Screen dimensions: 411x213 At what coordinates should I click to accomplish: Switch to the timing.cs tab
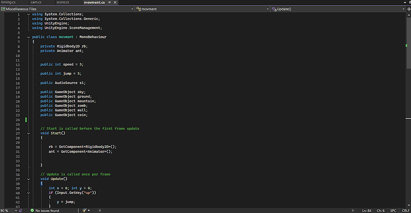pos(8,2)
